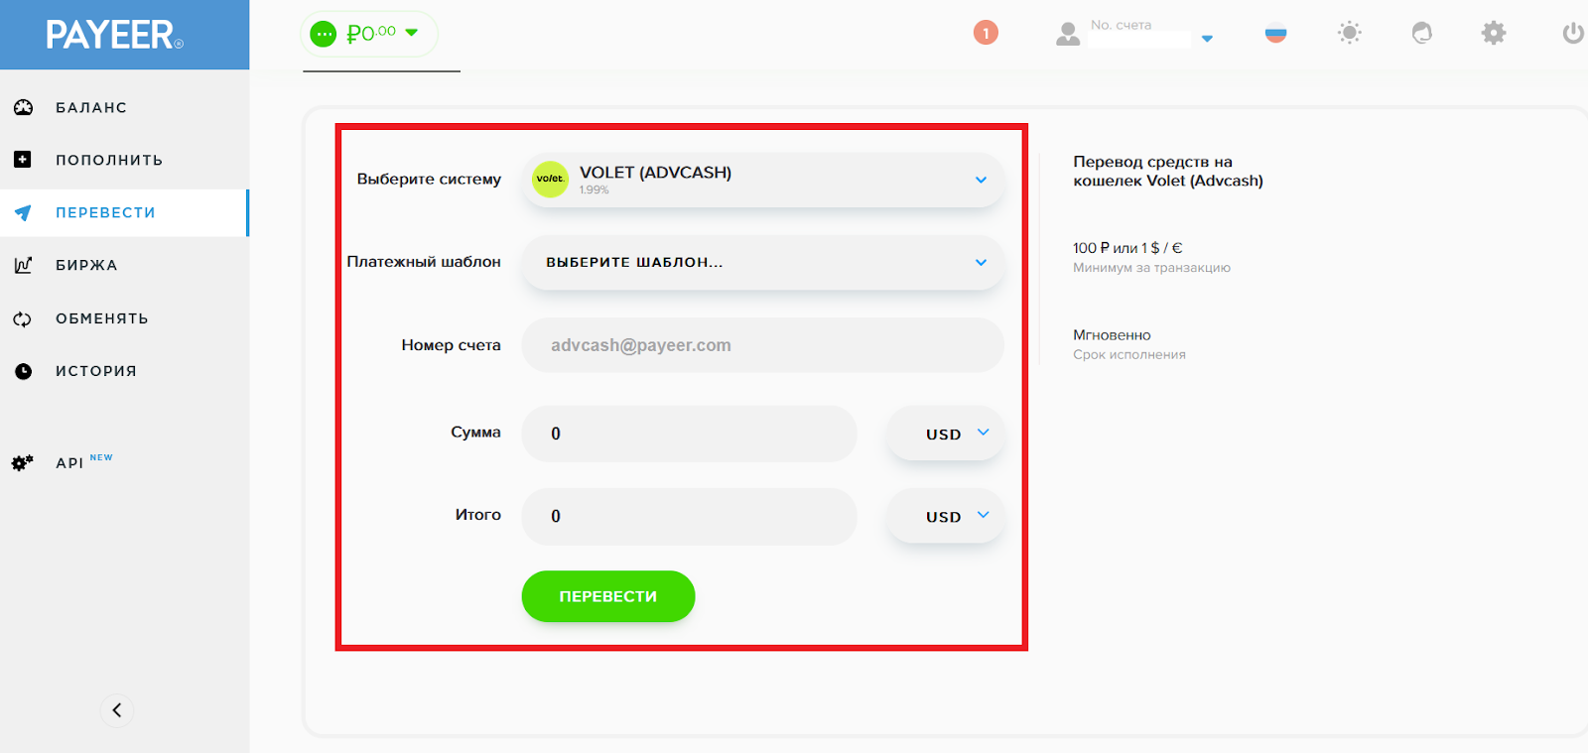
Task: Open the notification badge with number 1
Action: point(986,33)
